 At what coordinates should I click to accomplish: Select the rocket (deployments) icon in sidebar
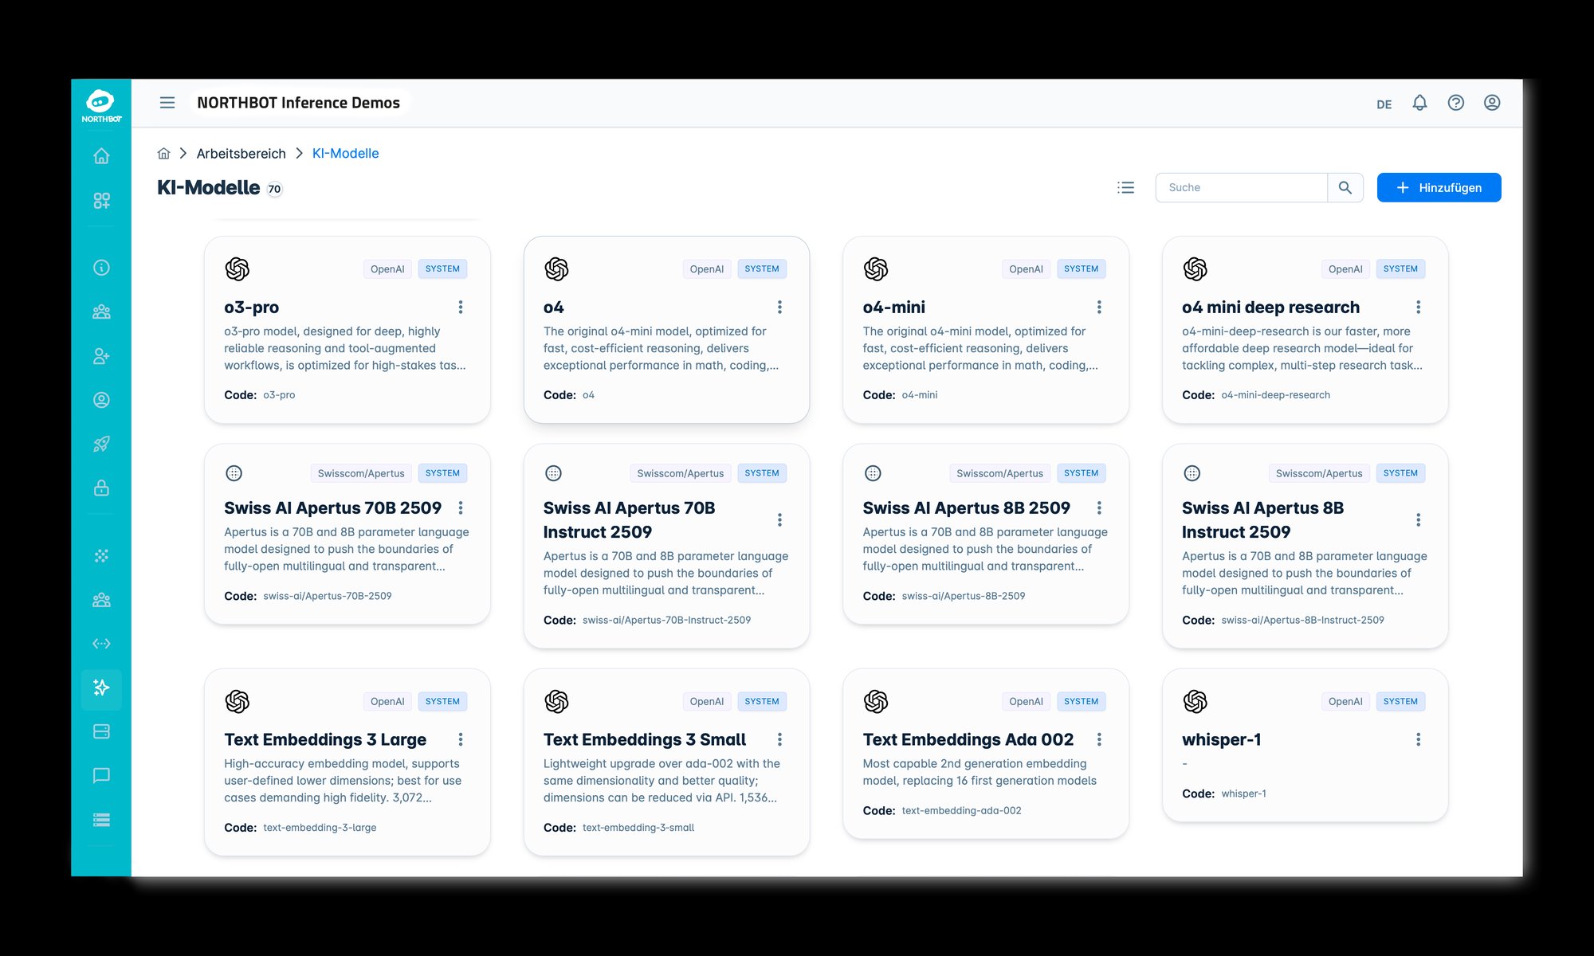click(101, 444)
